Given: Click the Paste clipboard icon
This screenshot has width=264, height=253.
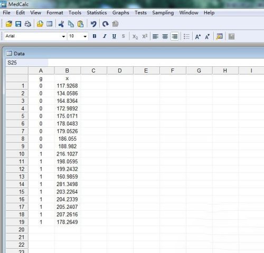Looking at the screenshot, I should click(80, 24).
